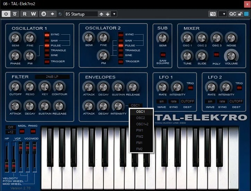
Task: Open the envelope OSC1 destination selector
Action: click(135, 106)
